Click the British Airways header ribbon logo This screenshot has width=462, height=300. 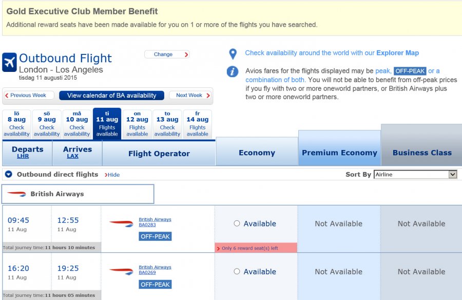tap(16, 194)
